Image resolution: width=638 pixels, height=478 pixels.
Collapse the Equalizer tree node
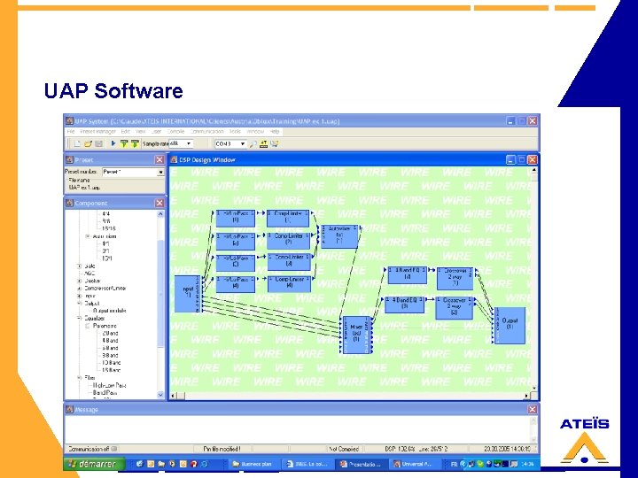point(80,319)
